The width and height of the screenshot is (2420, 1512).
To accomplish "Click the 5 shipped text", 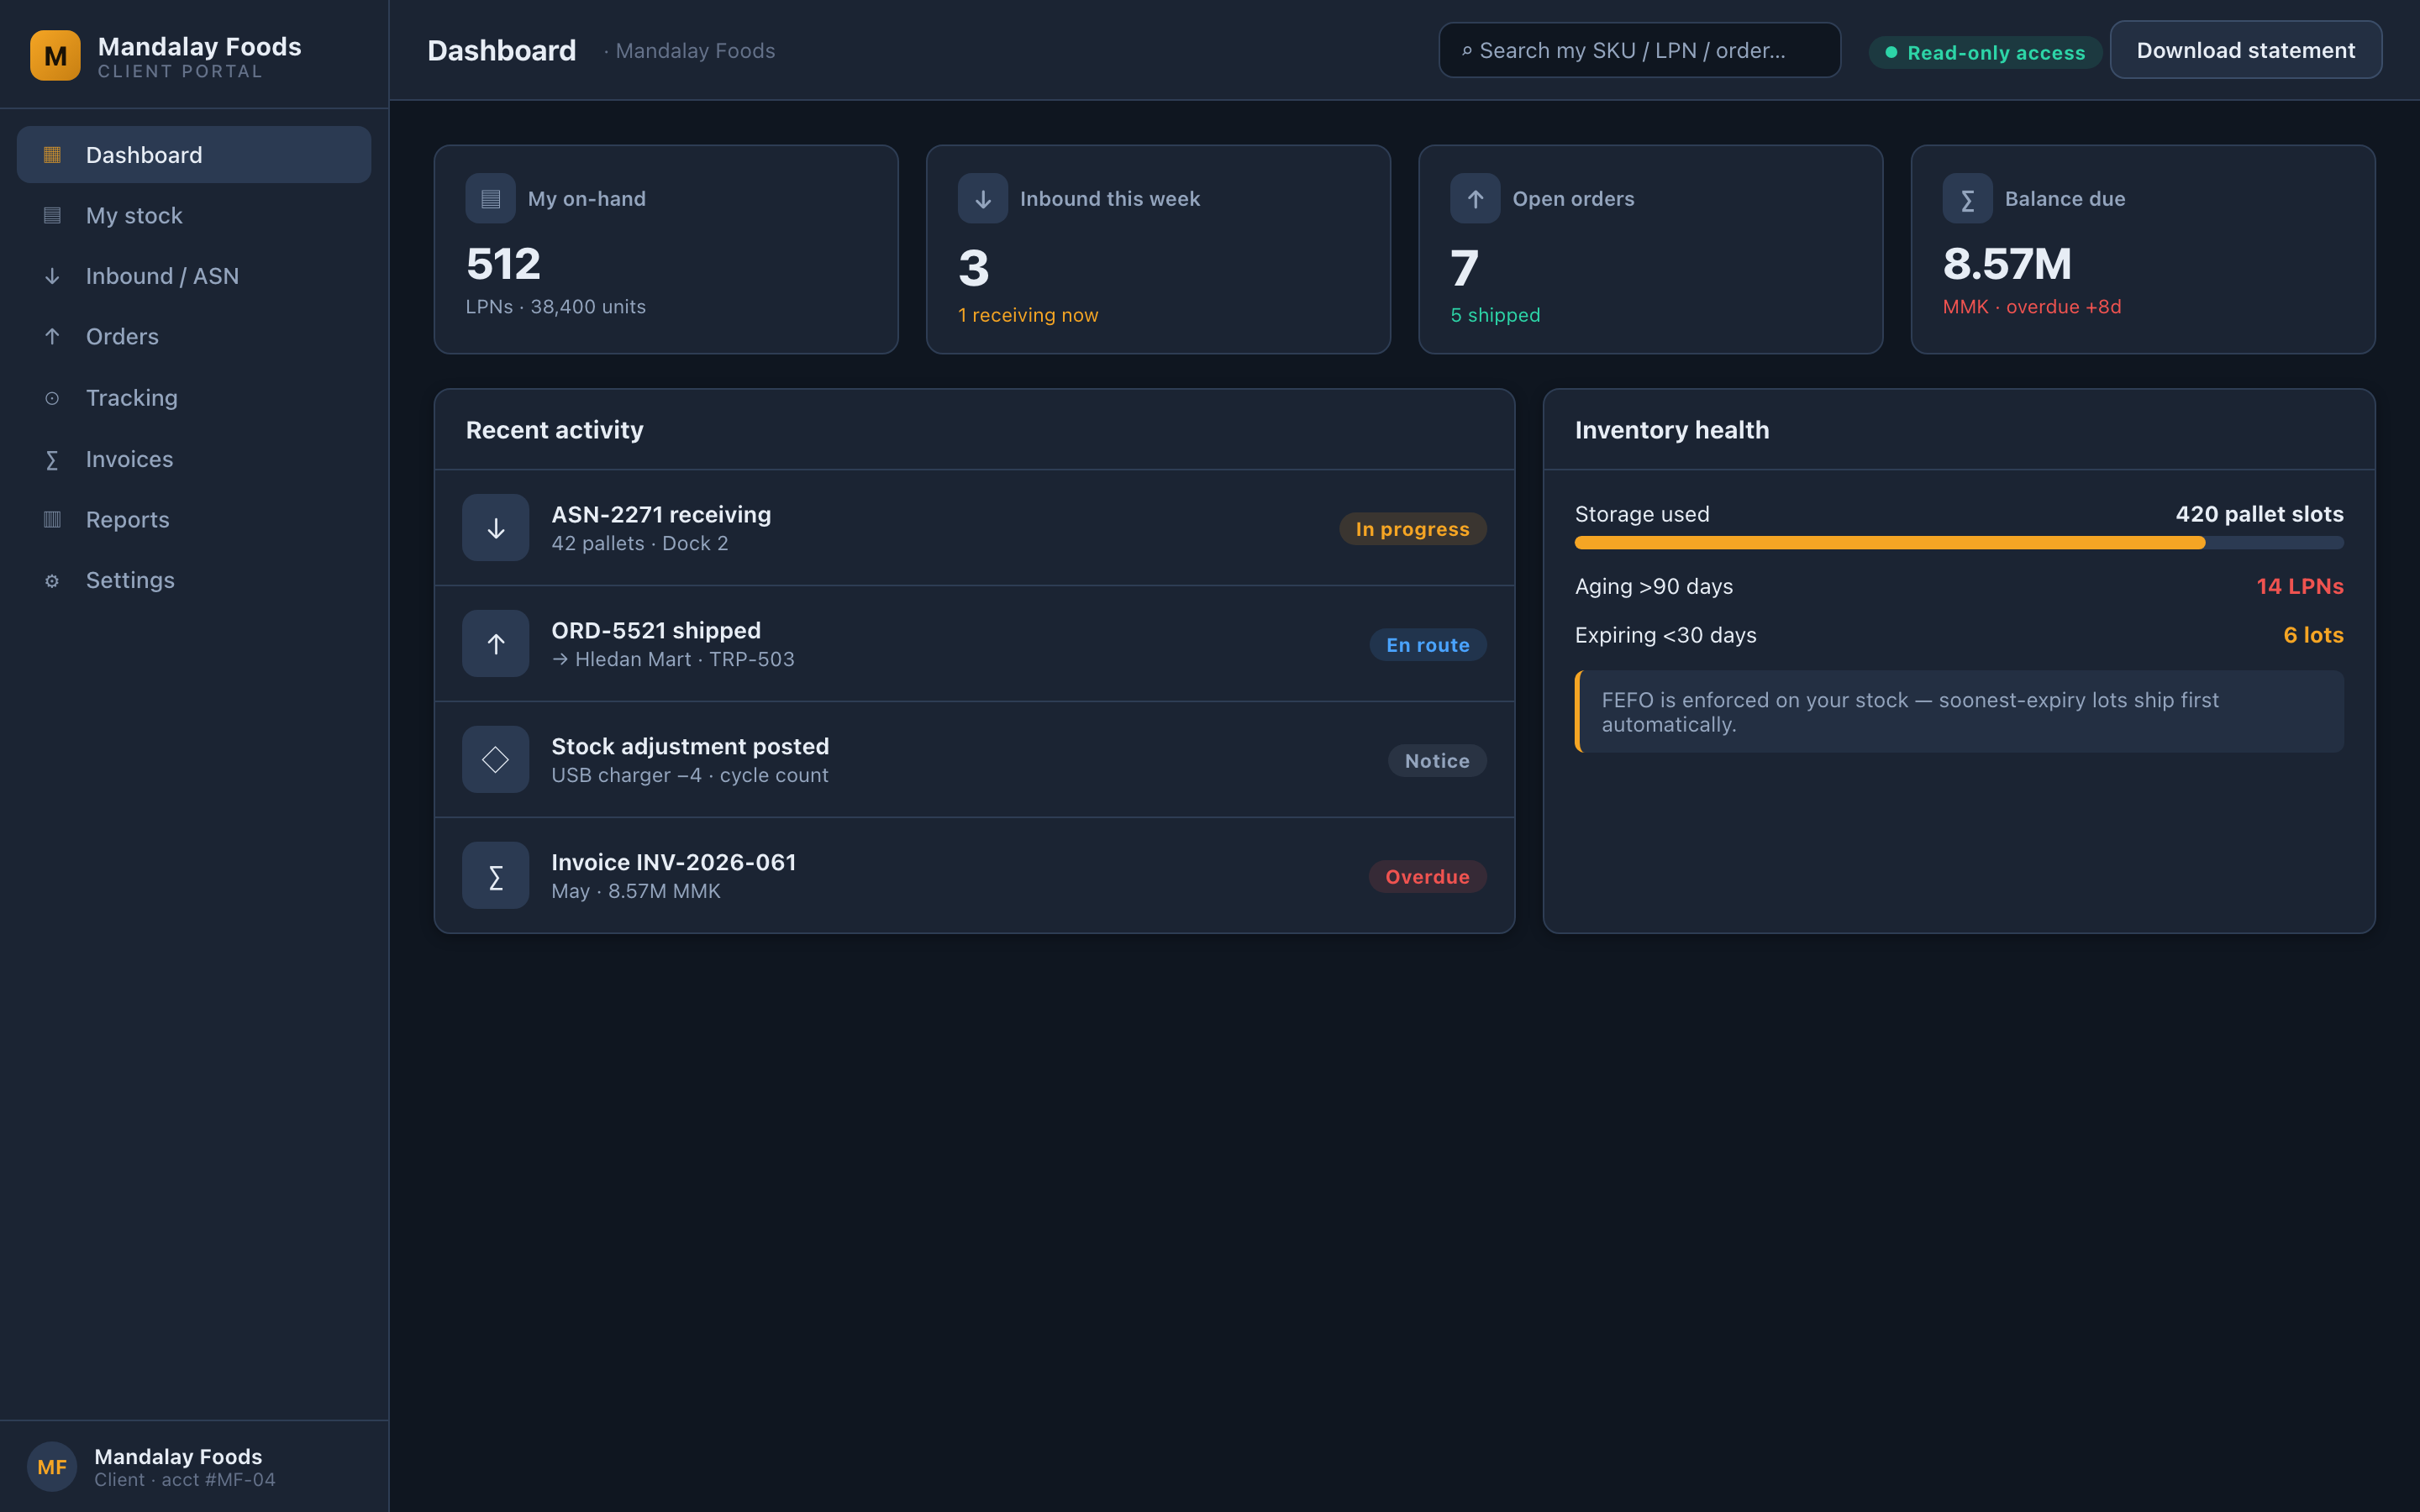I will coord(1495,315).
